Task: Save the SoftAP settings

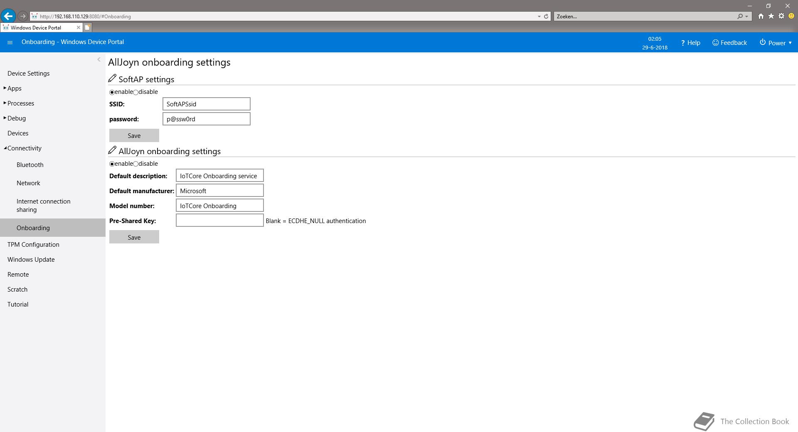Action: point(134,135)
